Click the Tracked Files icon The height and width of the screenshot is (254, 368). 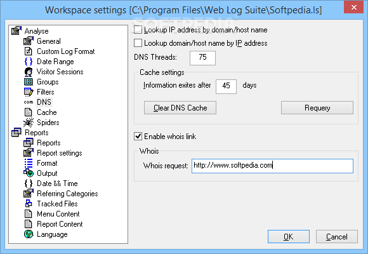29,203
